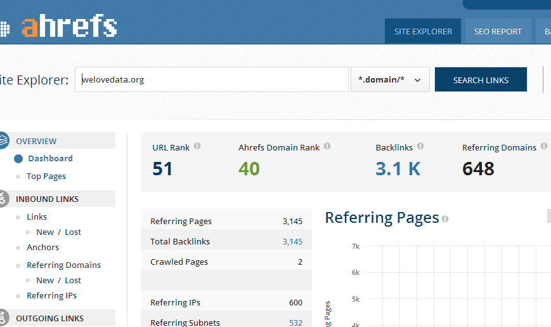Click the ahrefs logo

[69, 25]
